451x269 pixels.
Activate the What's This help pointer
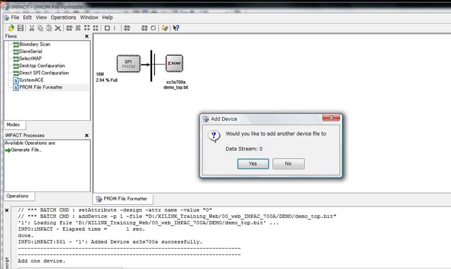[176, 28]
